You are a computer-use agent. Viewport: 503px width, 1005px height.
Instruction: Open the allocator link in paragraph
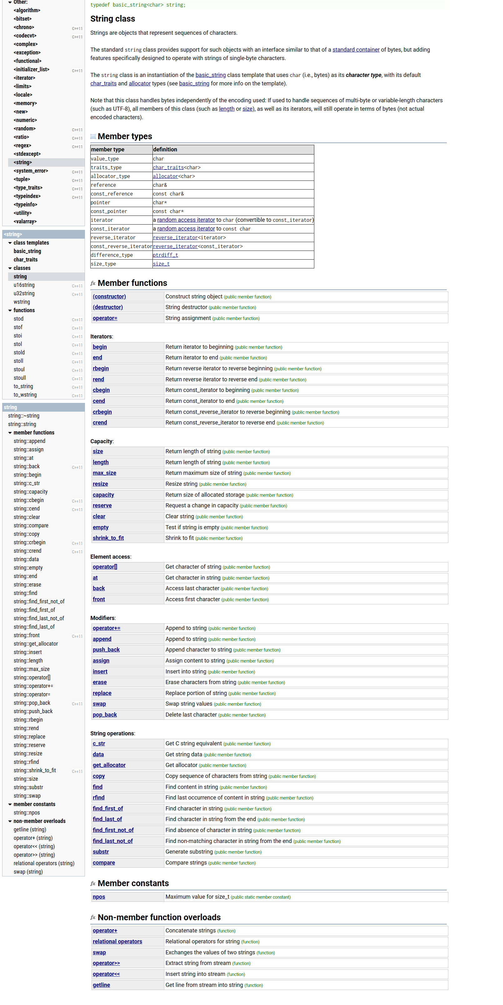click(139, 84)
